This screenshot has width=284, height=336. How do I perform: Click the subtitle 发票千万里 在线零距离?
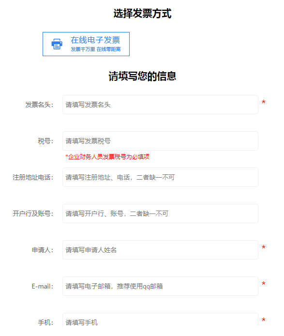point(96,49)
